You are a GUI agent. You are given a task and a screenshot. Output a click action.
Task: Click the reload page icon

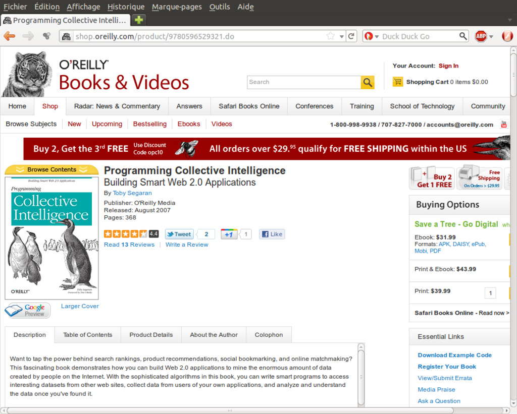351,36
